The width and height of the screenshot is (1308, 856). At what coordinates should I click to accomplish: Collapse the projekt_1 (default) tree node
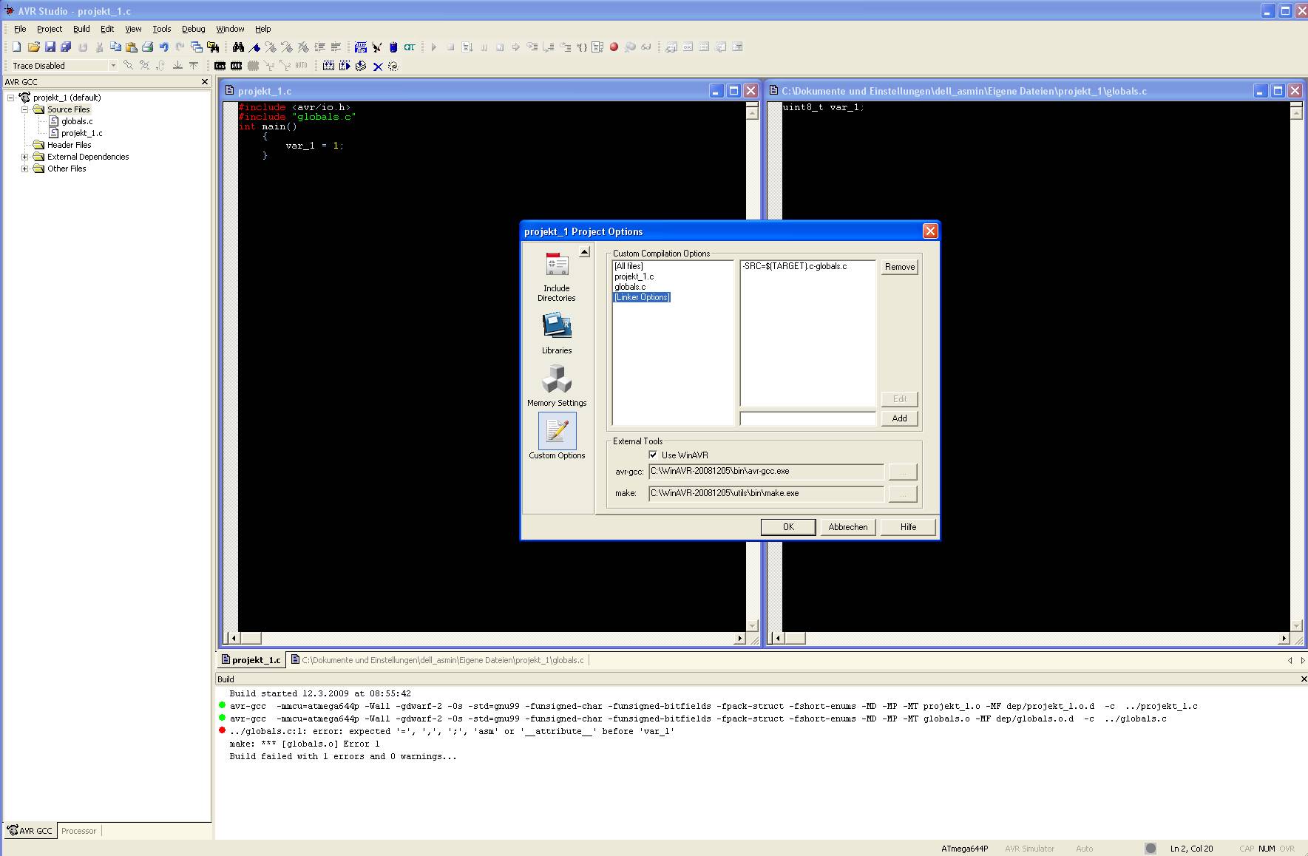(x=11, y=98)
